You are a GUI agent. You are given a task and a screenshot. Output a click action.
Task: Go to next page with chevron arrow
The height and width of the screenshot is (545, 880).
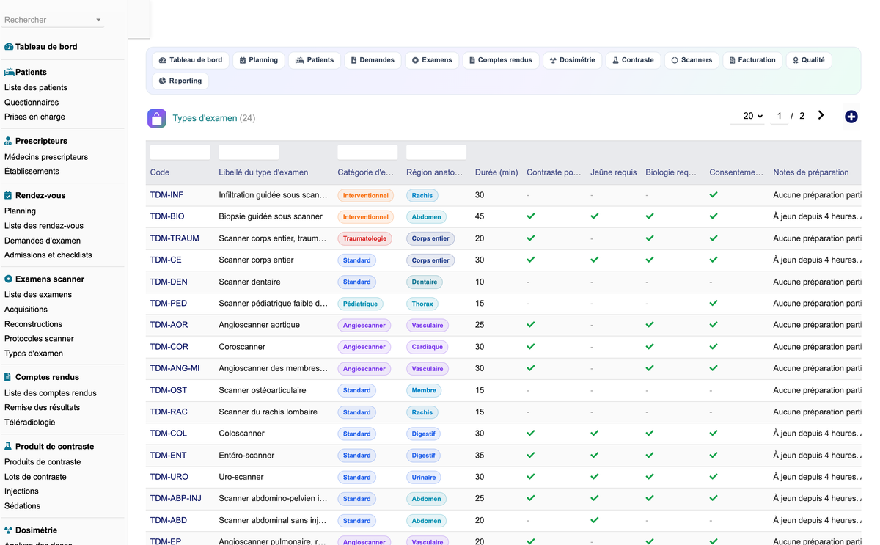click(821, 115)
